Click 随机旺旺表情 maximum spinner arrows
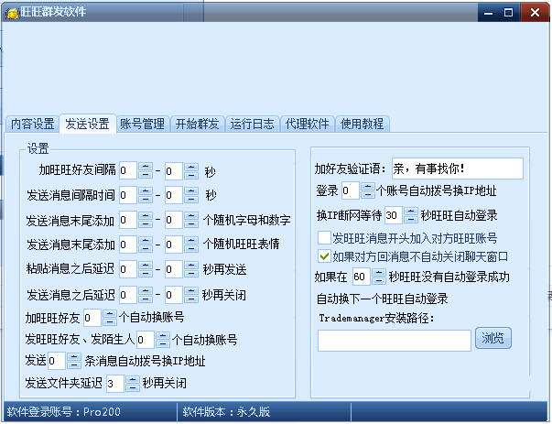The image size is (552, 424). 191,245
